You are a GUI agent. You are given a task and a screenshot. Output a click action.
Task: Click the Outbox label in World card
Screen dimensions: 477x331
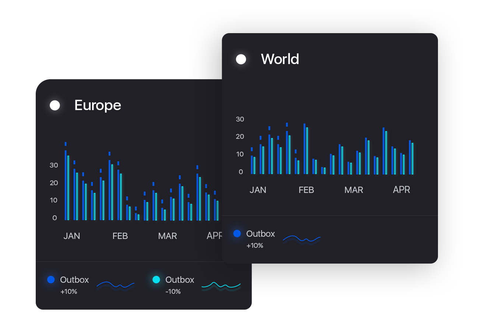260,234
